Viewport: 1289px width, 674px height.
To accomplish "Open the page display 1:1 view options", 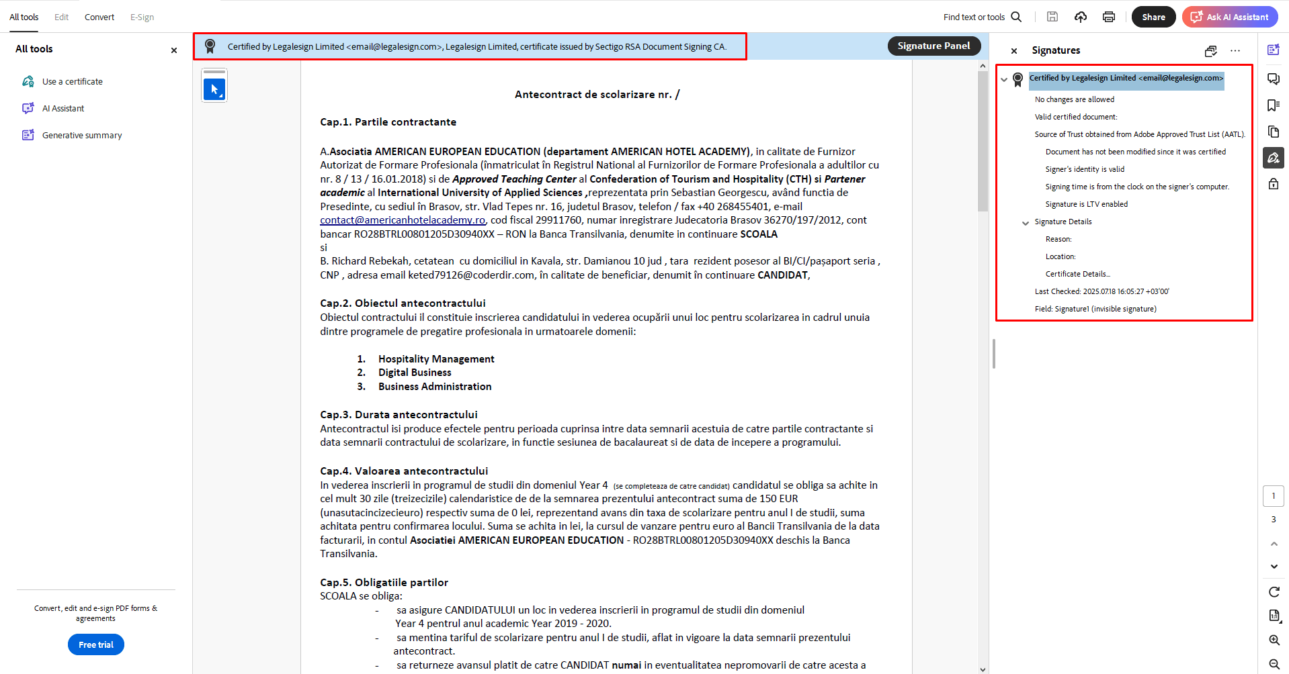I will click(x=1274, y=616).
